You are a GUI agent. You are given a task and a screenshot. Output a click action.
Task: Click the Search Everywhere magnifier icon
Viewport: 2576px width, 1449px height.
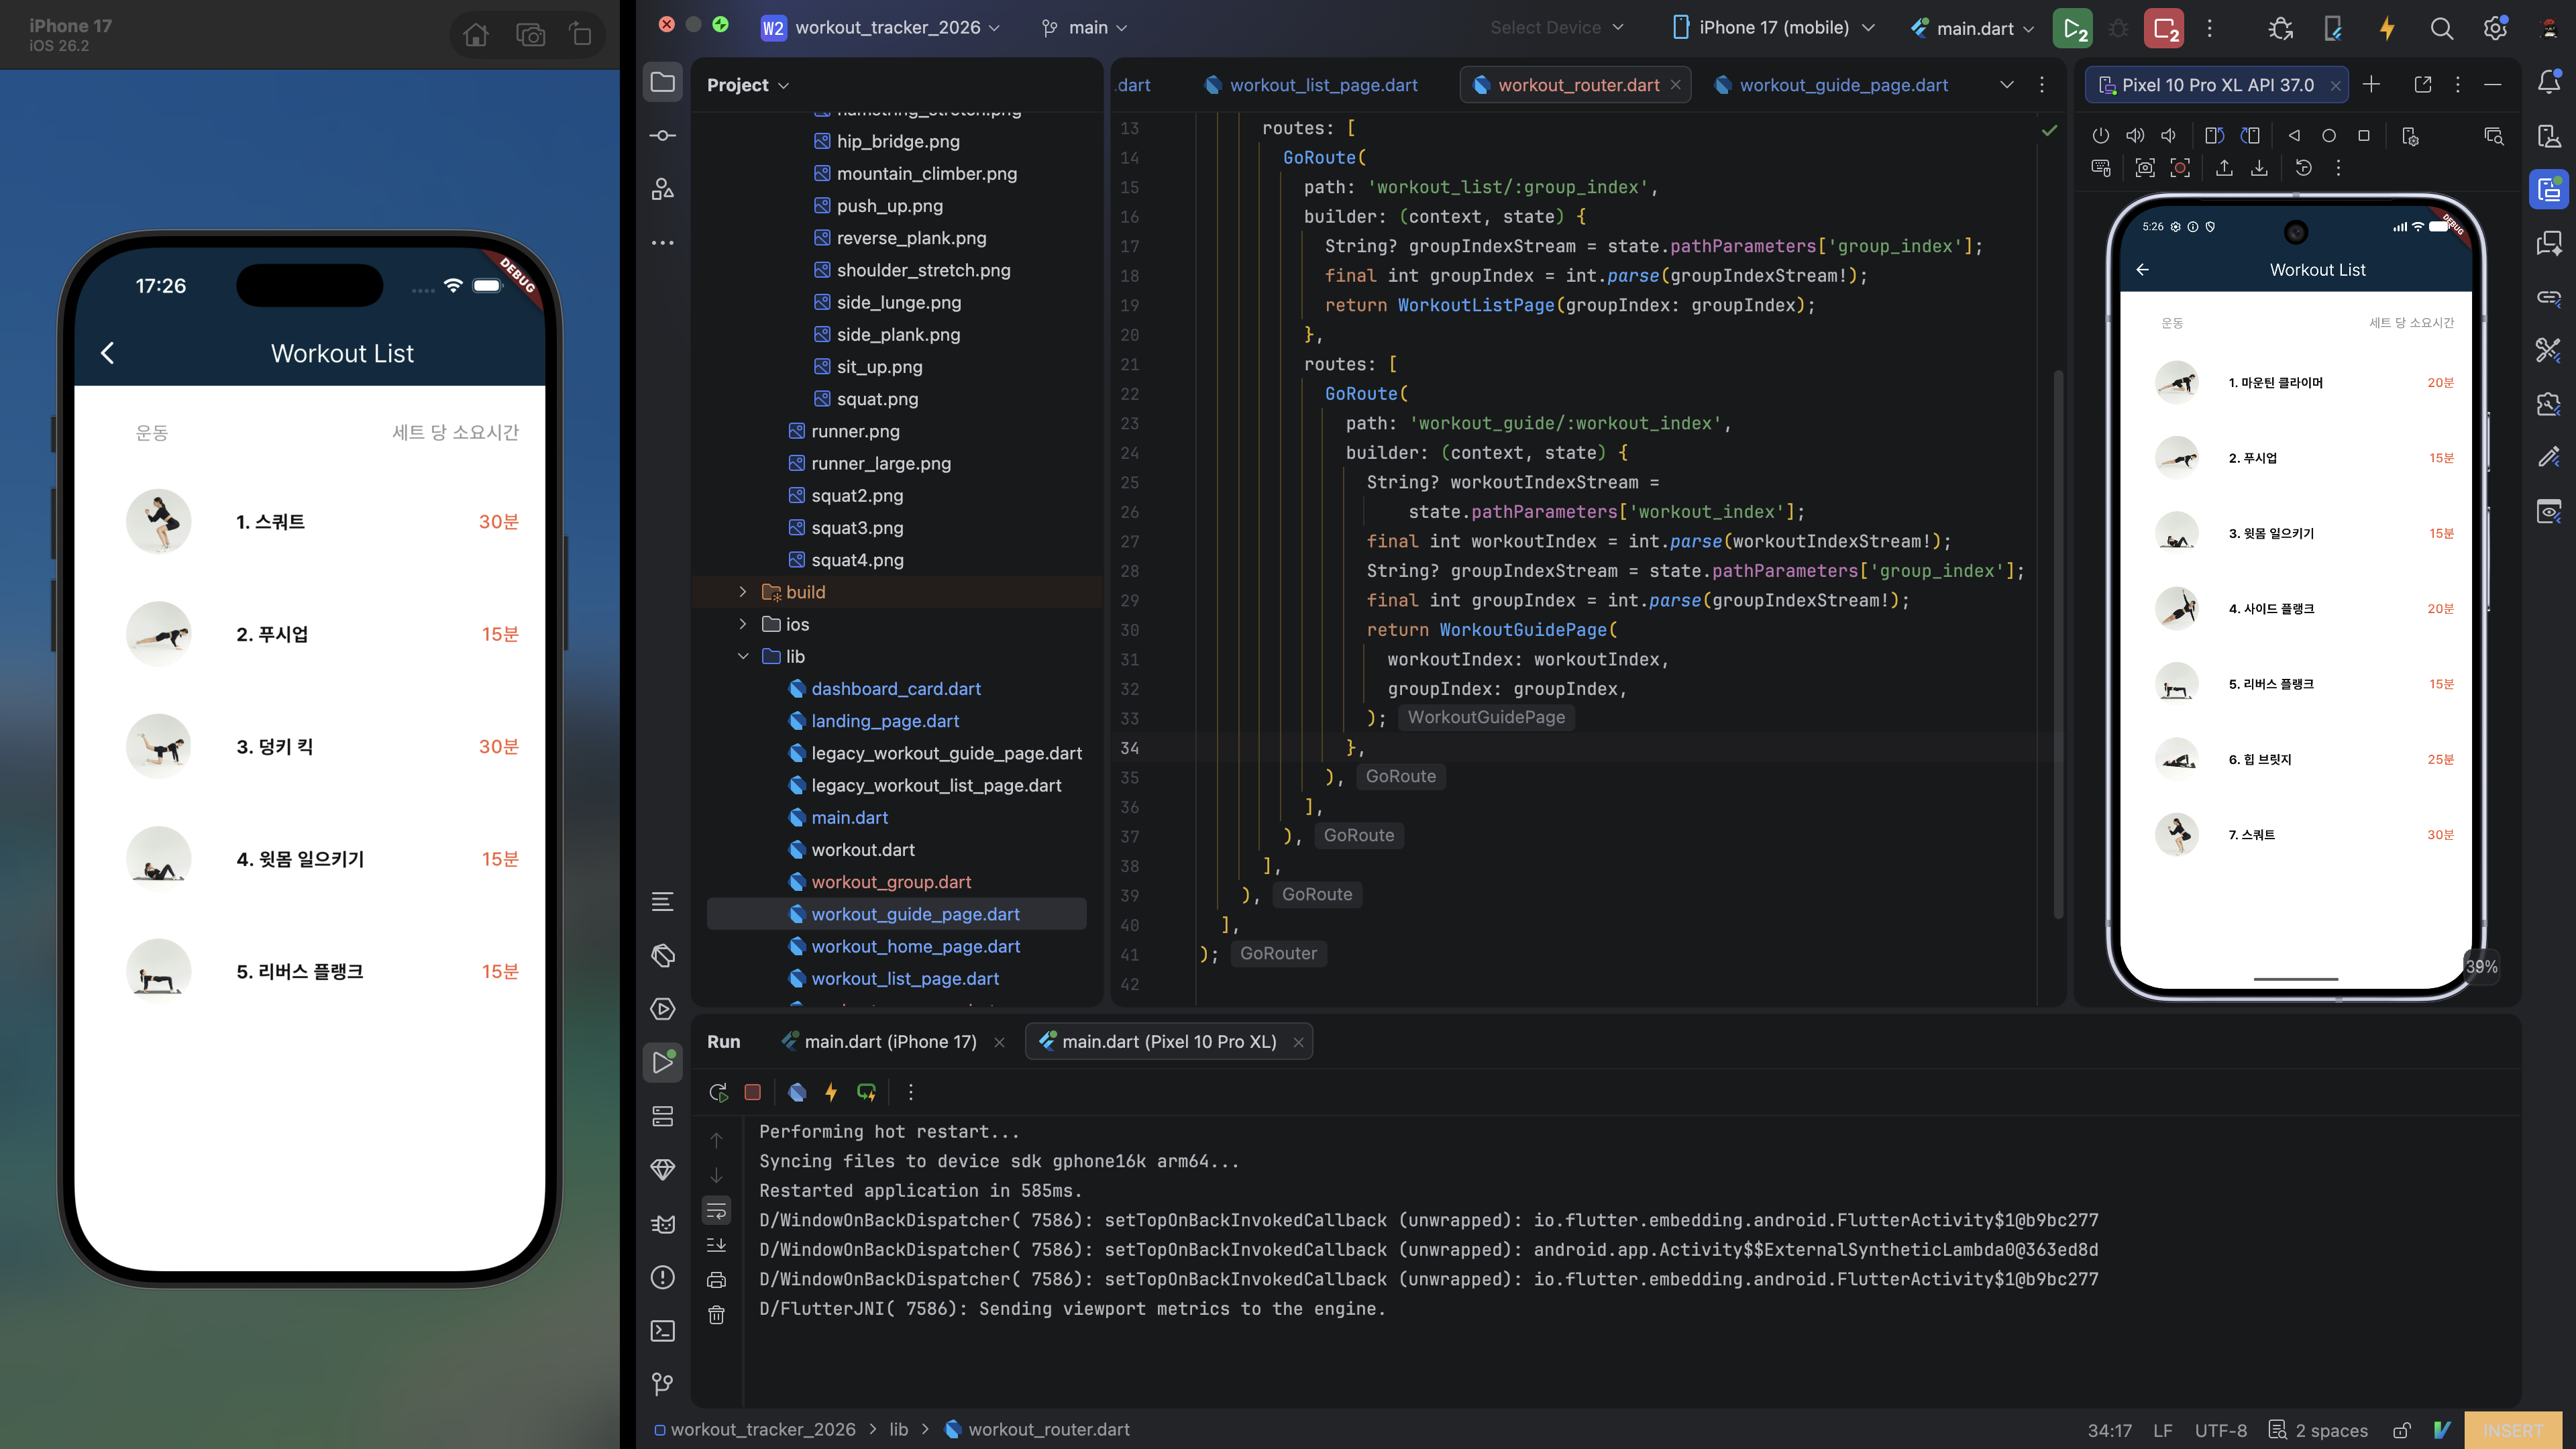[x=2441, y=28]
